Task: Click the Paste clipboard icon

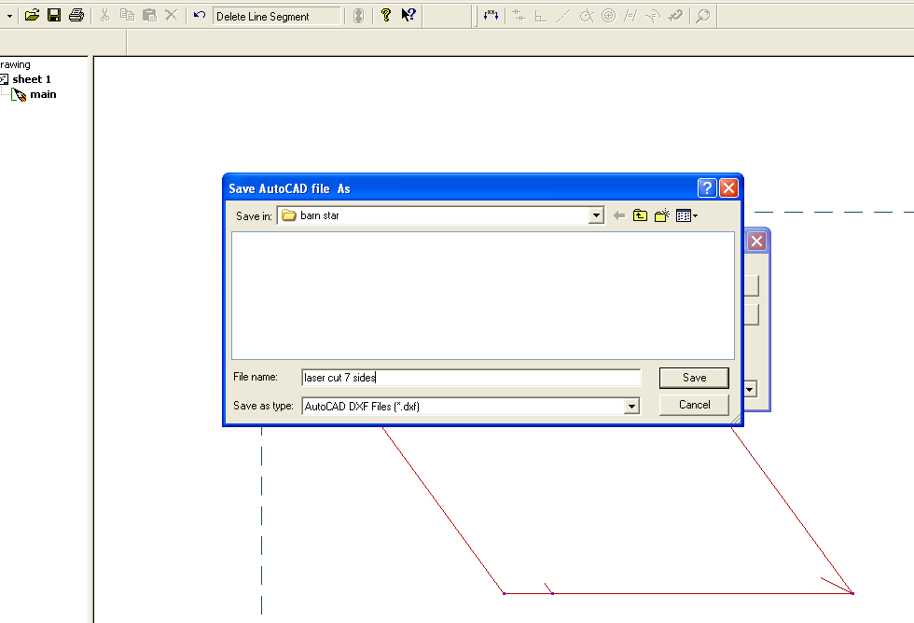Action: 150,15
